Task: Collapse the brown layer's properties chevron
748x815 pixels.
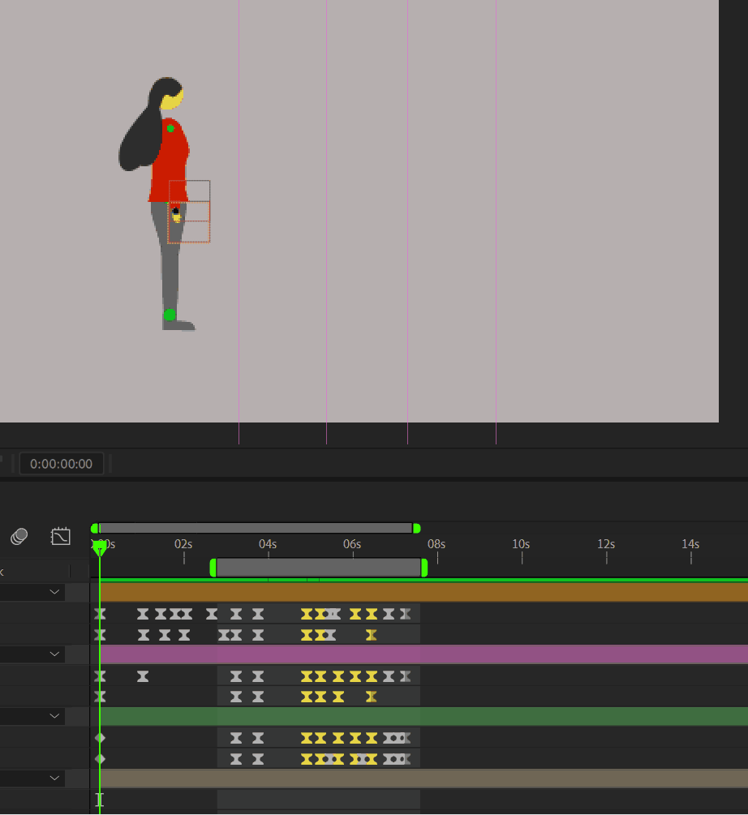Action: coord(54,592)
